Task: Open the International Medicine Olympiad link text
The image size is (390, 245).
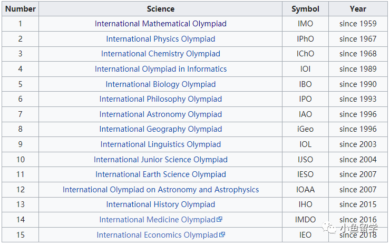Action: click(x=157, y=220)
